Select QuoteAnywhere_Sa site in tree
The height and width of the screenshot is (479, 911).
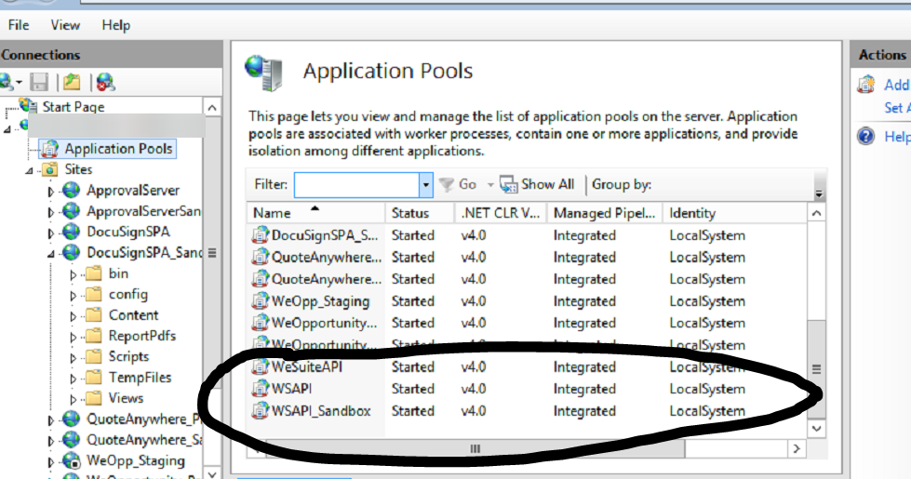144,440
